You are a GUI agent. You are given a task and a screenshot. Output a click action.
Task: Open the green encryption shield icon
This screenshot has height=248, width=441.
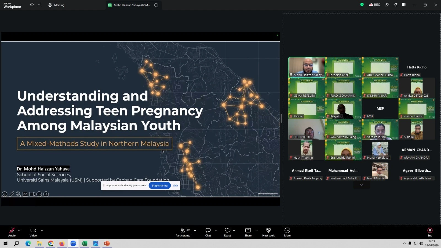click(x=362, y=5)
